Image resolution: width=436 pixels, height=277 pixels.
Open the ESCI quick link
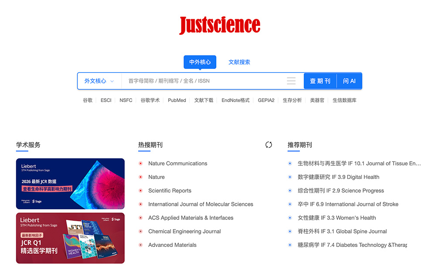(x=106, y=100)
